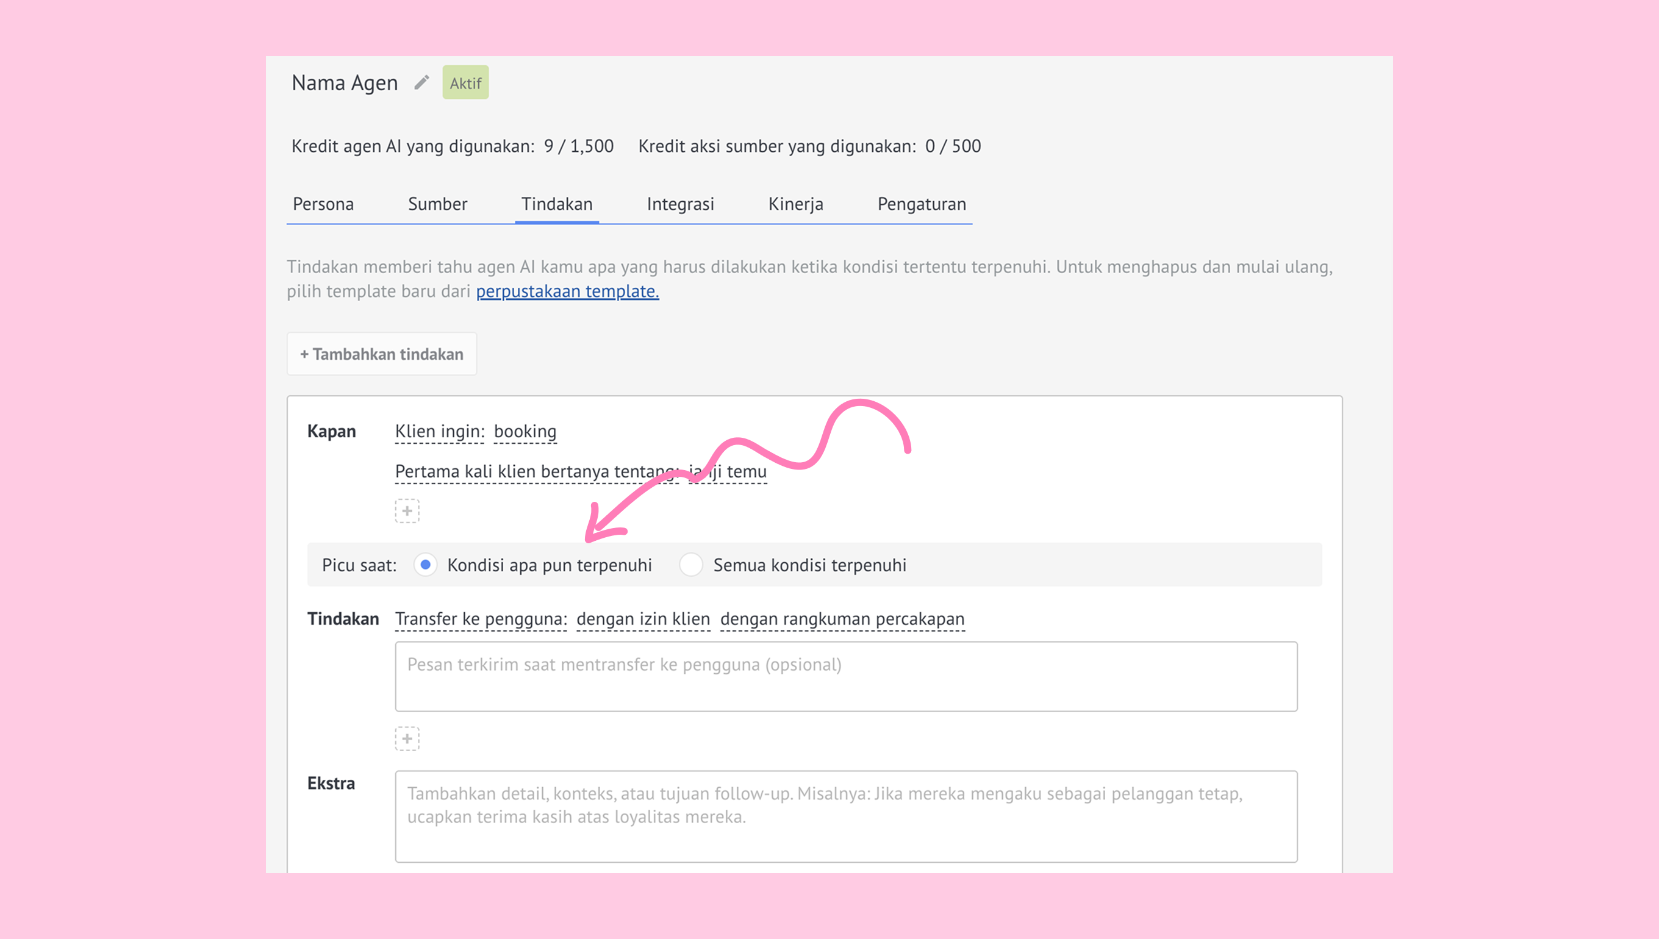Click the pencil icon beside Nama Agen
The image size is (1659, 939).
click(421, 82)
